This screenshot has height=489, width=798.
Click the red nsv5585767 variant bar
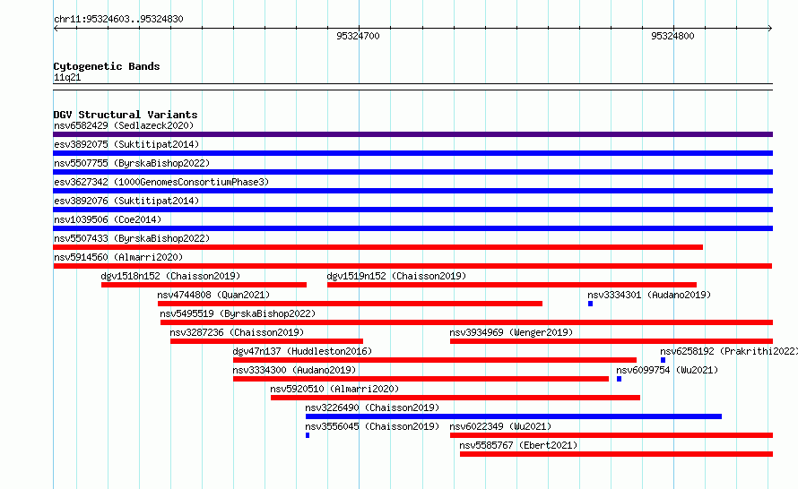coord(616,454)
